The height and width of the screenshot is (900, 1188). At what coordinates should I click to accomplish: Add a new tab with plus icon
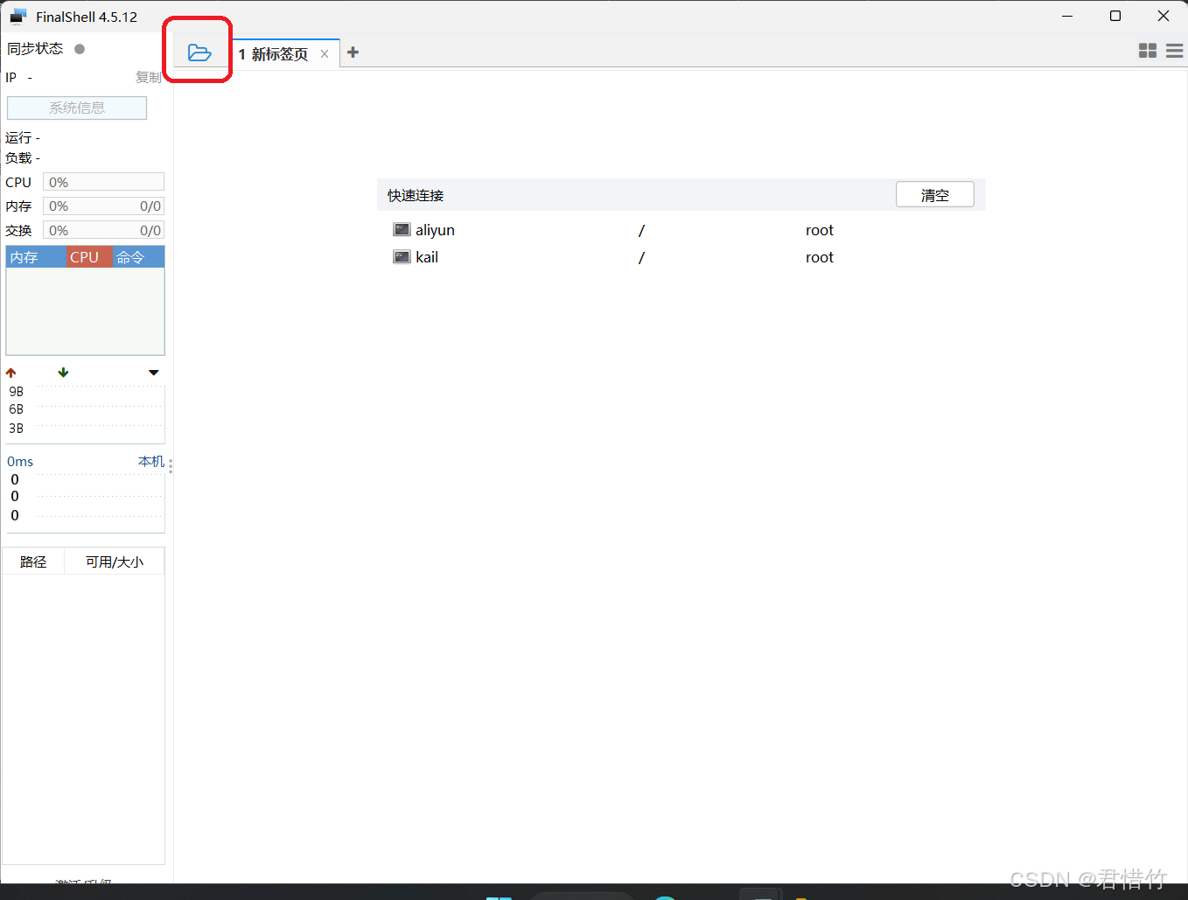point(353,52)
